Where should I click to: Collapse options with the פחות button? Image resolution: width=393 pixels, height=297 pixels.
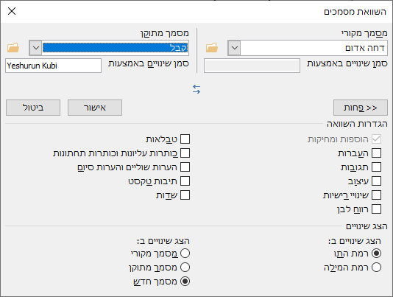click(x=361, y=108)
